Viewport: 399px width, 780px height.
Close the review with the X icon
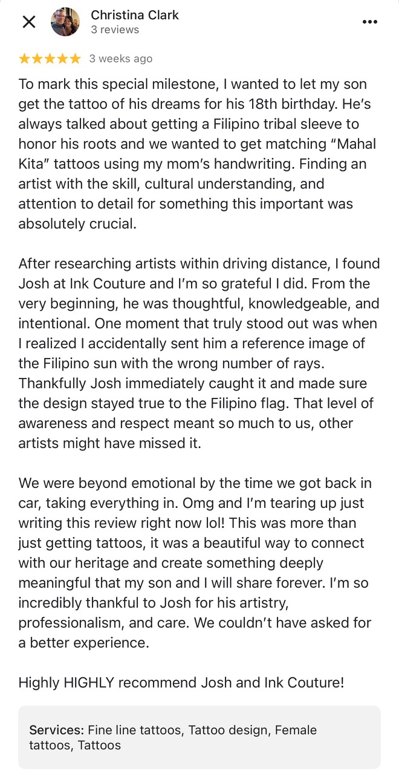coord(28,22)
